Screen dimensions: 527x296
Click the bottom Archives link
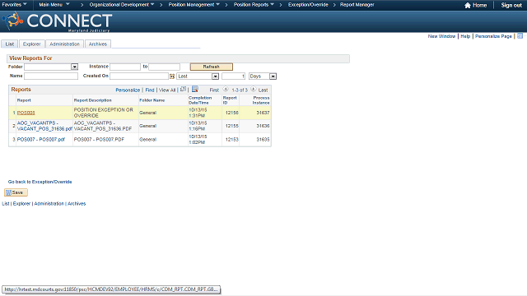(77, 204)
